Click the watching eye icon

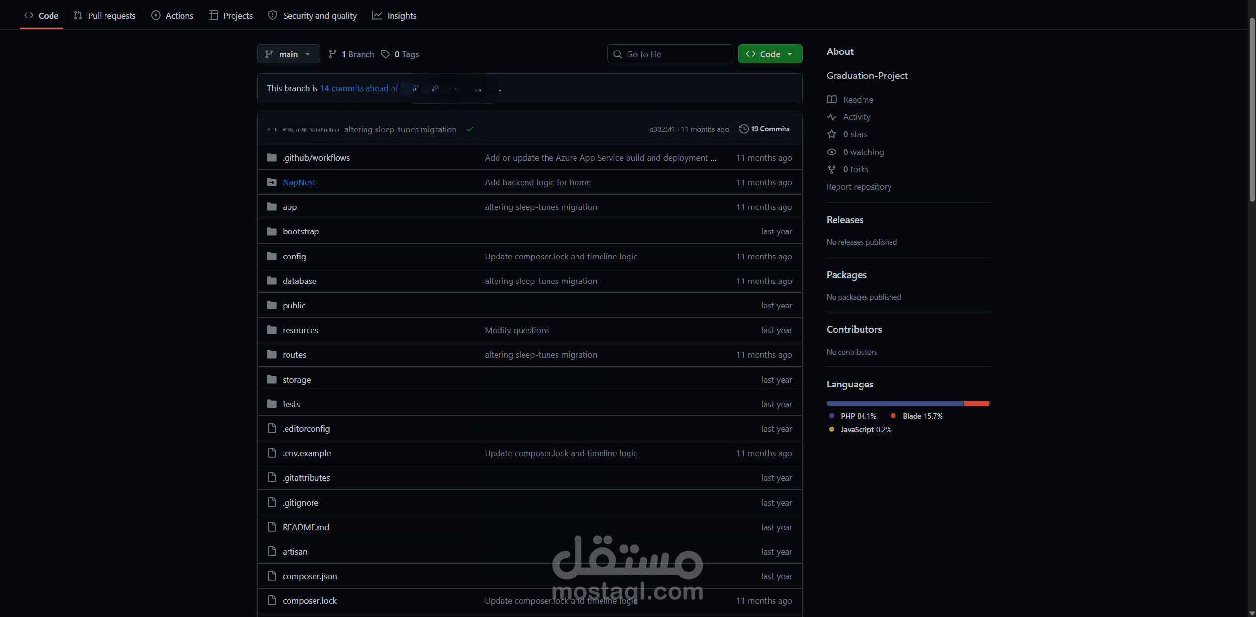tap(832, 152)
